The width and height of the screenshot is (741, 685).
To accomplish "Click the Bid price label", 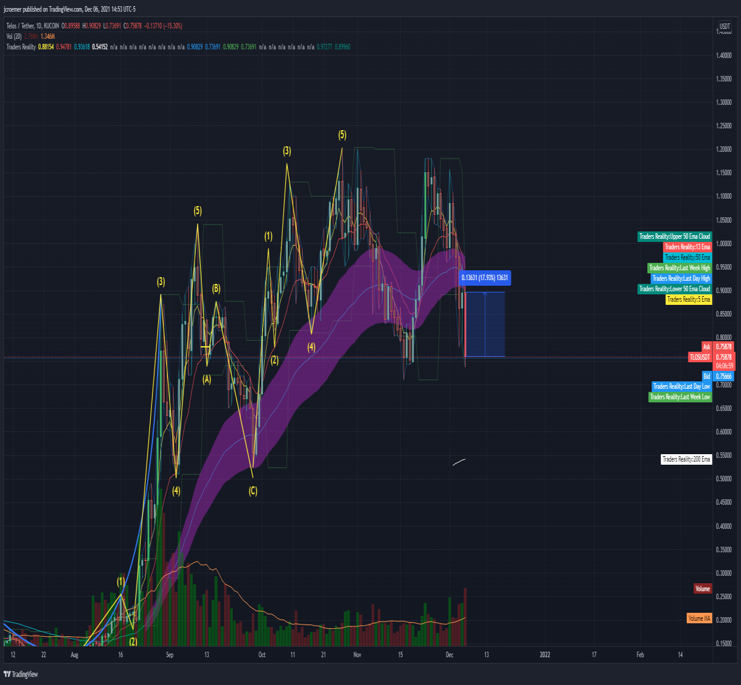I will point(707,376).
